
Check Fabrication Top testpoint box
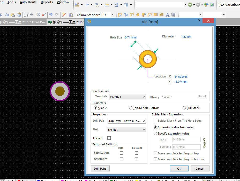(x=121, y=153)
